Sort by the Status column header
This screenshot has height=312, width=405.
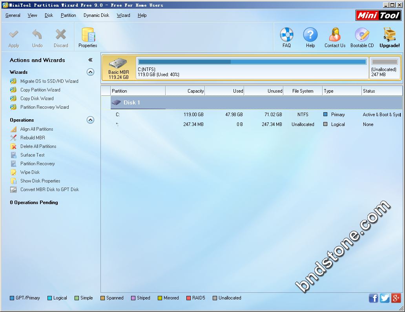382,91
